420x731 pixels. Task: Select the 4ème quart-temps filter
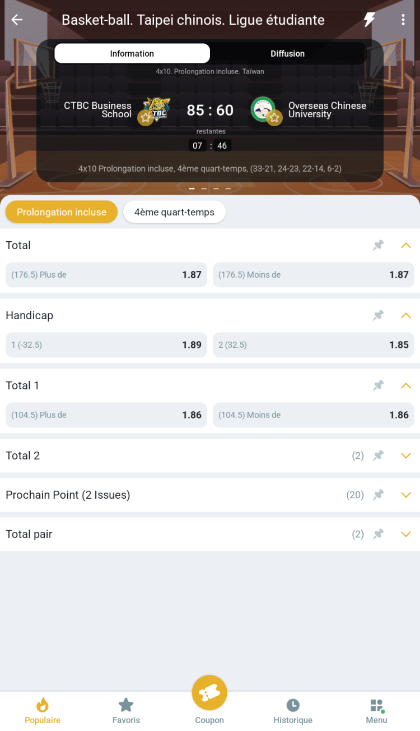click(174, 212)
